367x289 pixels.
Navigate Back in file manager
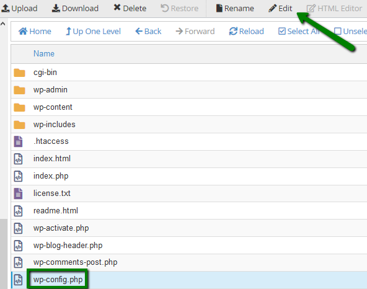(148, 31)
